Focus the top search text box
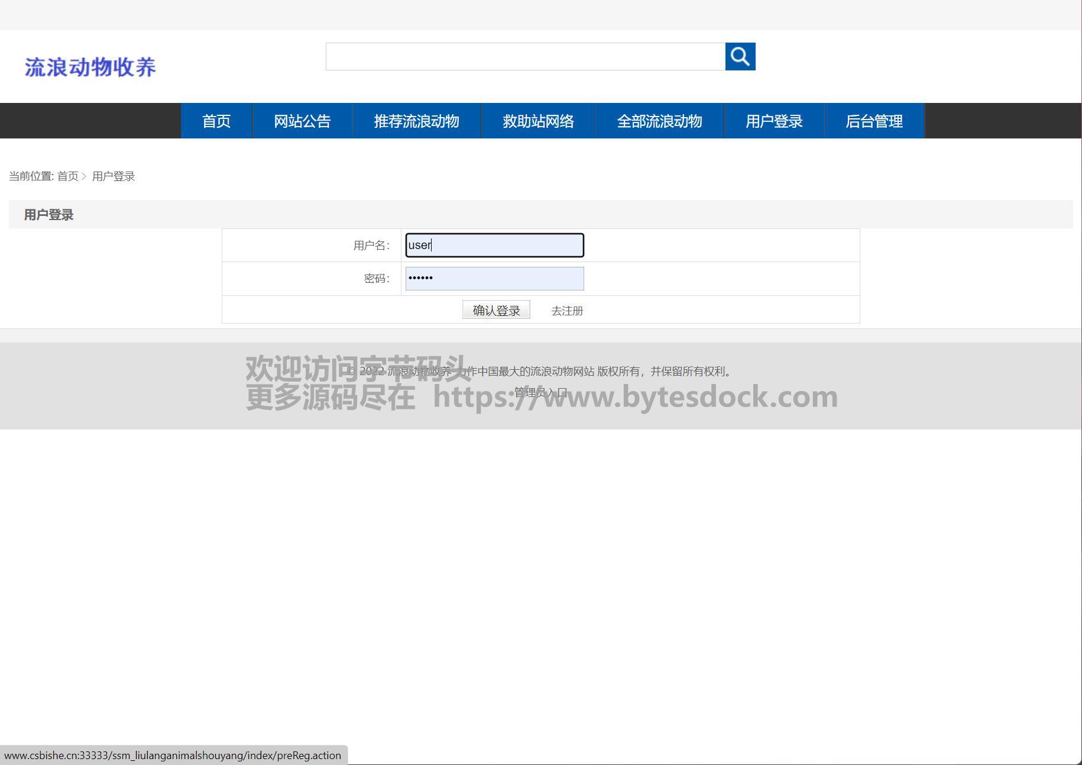1082x765 pixels. coord(525,57)
